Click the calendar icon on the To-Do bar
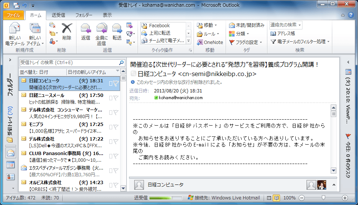 [x=348, y=72]
